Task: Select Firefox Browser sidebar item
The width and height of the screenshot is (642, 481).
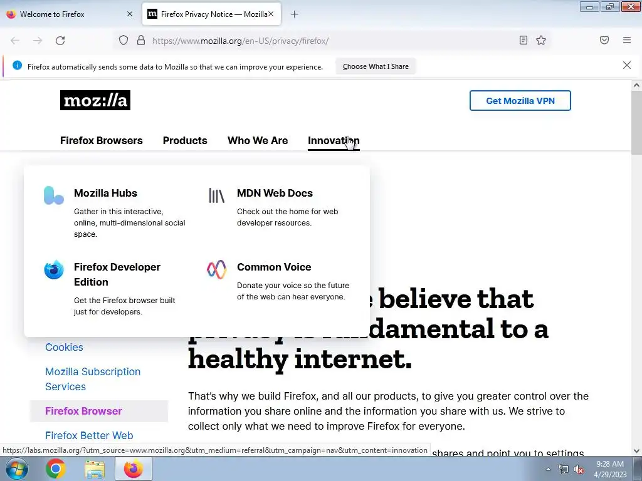Action: [x=98, y=411]
